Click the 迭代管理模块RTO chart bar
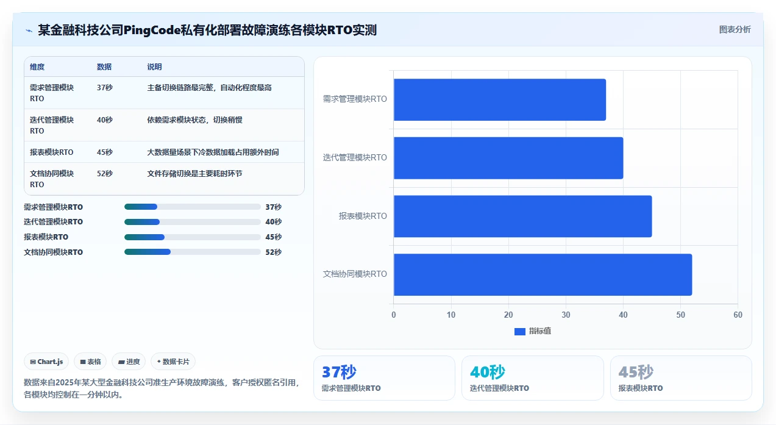This screenshot has width=776, height=425. (508, 158)
